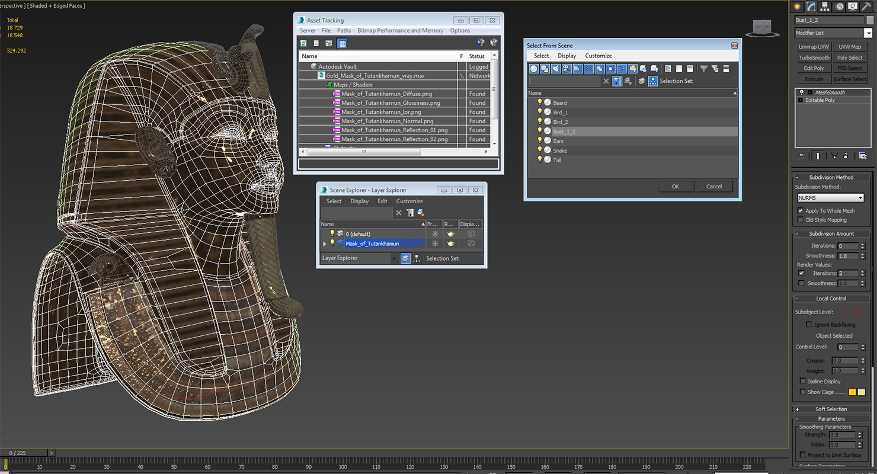Enable Isoline Display checkbox
The height and width of the screenshot is (474, 877).
tap(802, 381)
